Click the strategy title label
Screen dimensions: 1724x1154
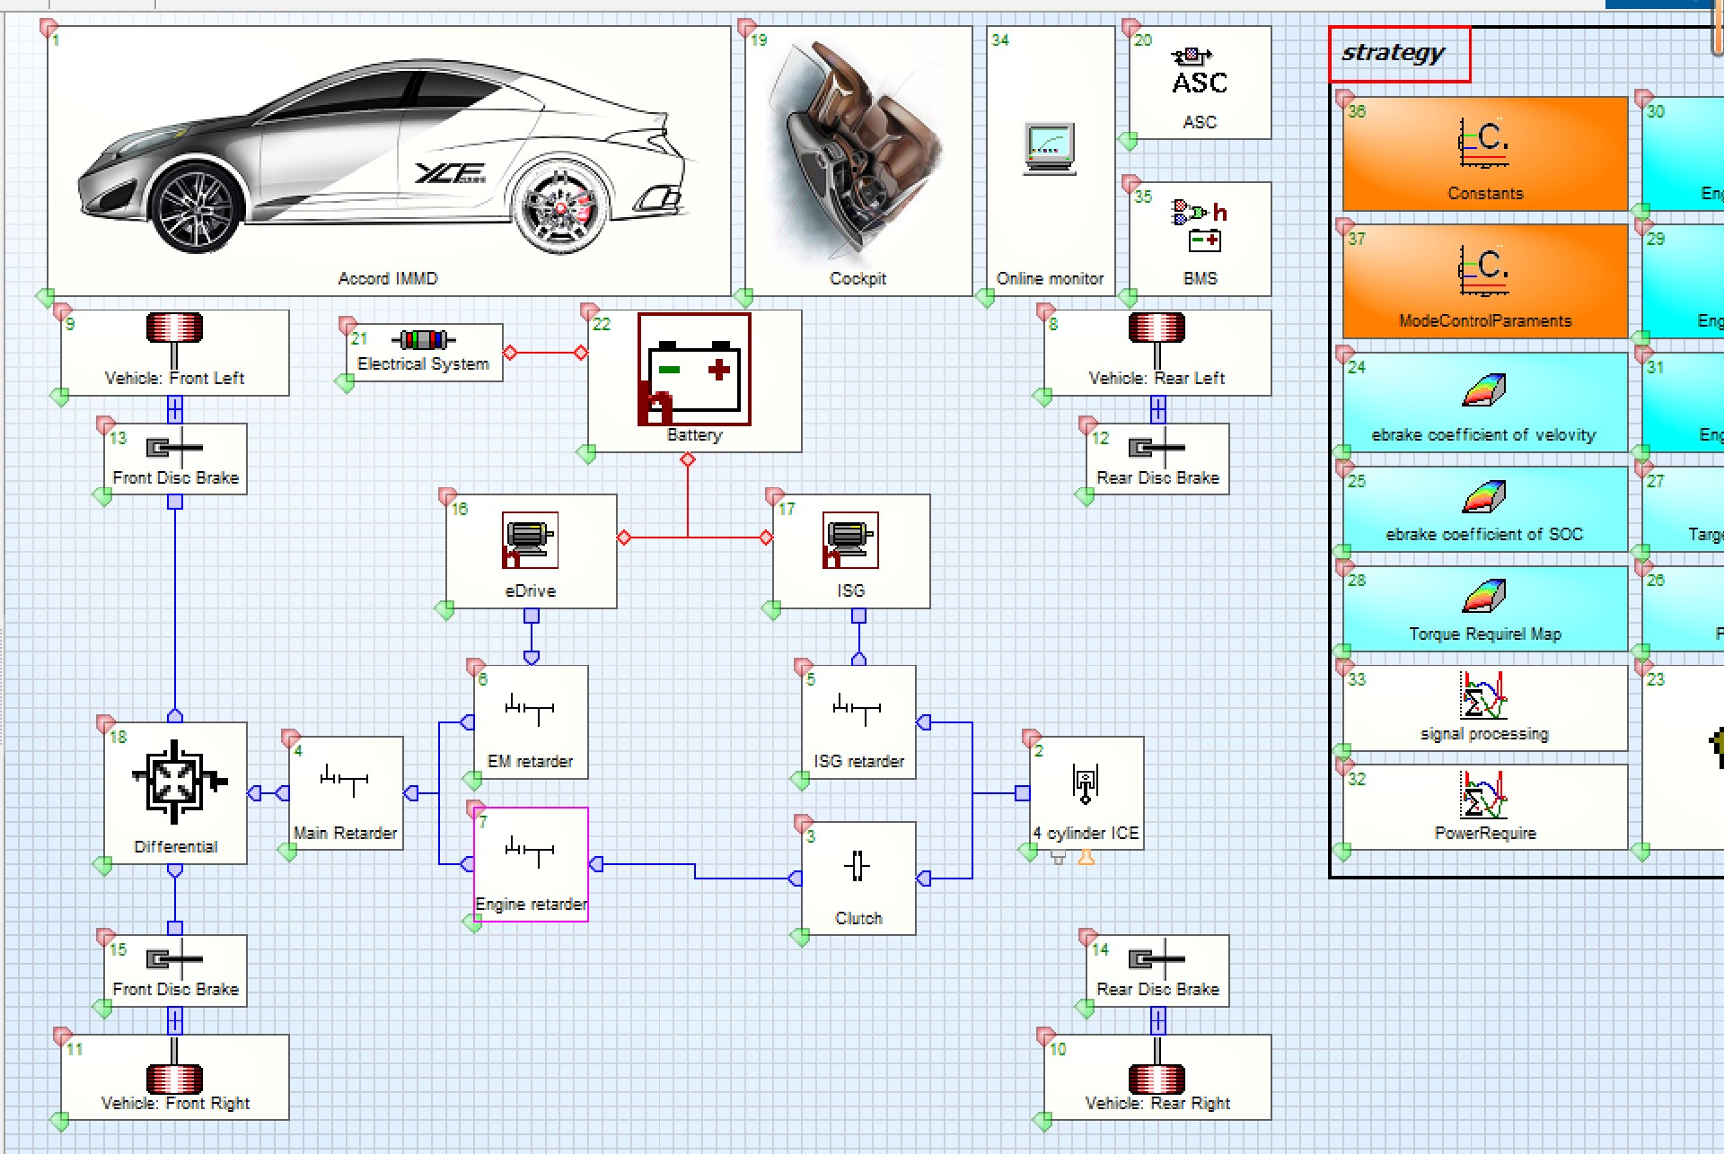coord(1393,54)
